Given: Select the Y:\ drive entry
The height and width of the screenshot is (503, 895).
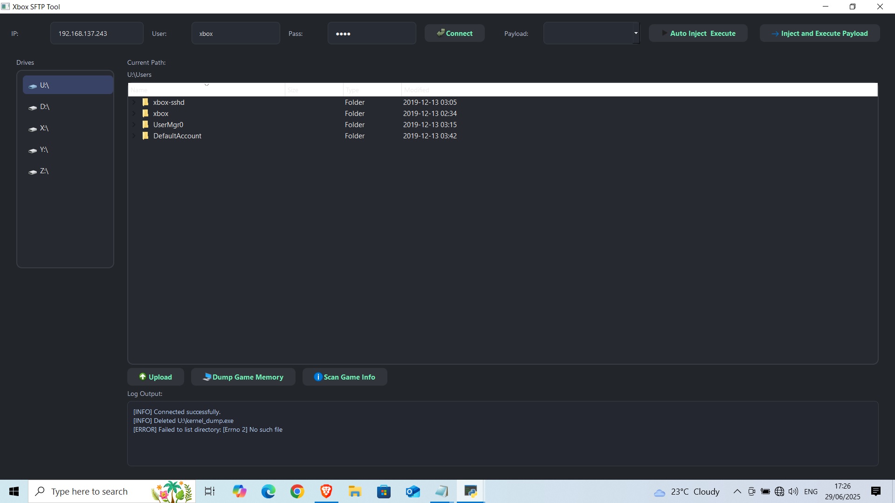Looking at the screenshot, I should (44, 150).
